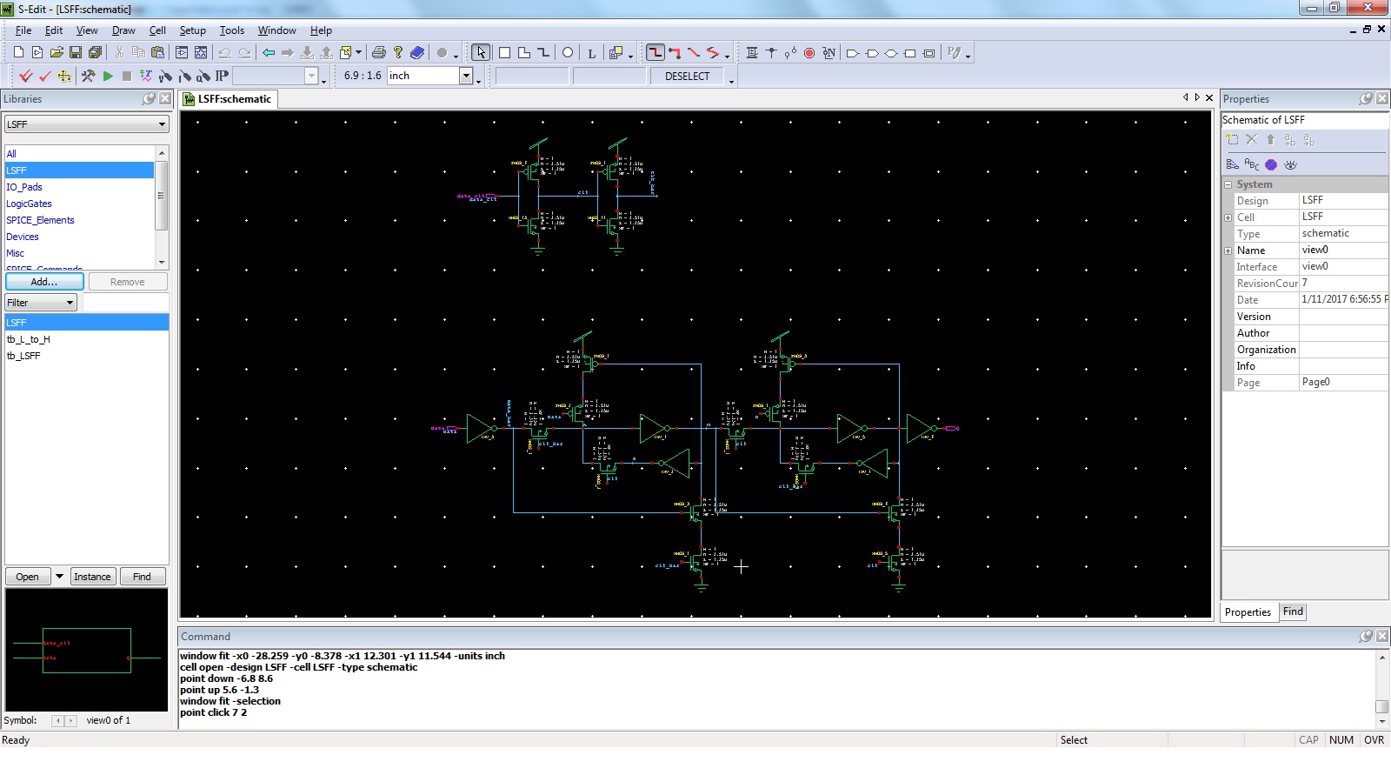This screenshot has width=1391, height=775.
Task: Open the dropdown arrow next to Open button
Action: click(x=59, y=576)
